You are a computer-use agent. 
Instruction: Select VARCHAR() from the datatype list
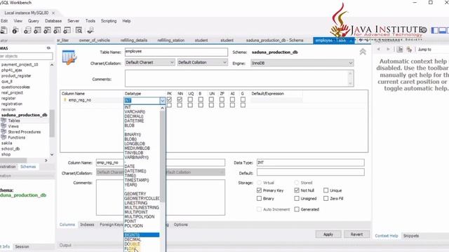(x=135, y=112)
